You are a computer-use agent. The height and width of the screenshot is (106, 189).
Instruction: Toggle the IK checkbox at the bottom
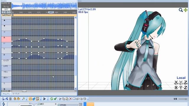[59, 105]
